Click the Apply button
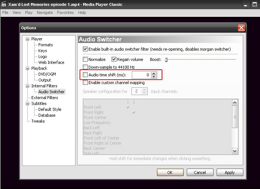This screenshot has width=260, height=189. click(x=229, y=172)
